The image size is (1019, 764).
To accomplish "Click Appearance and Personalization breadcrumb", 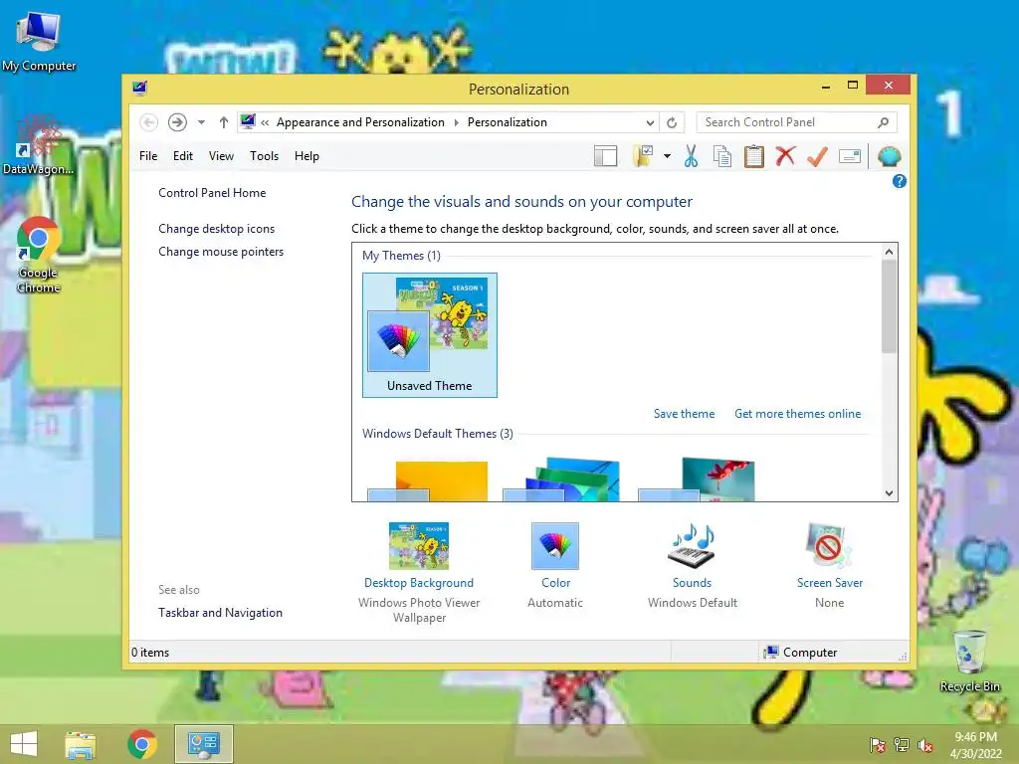I will [360, 122].
